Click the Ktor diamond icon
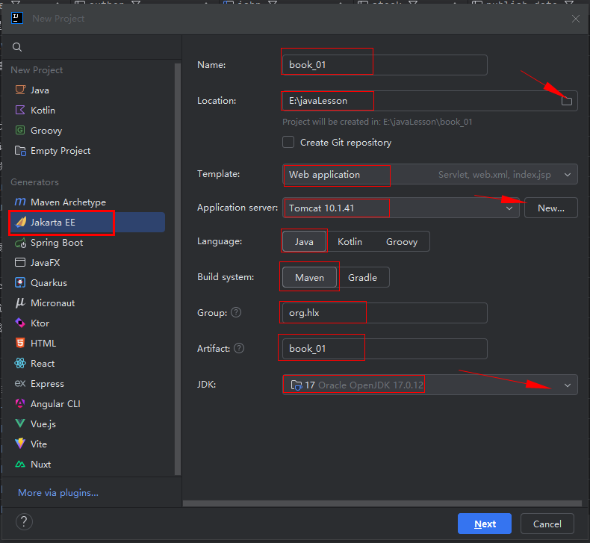 coord(20,323)
